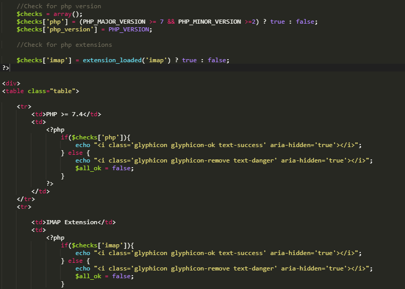Click "false" on the extension_loaded line
This screenshot has height=289, width=405.
point(217,60)
